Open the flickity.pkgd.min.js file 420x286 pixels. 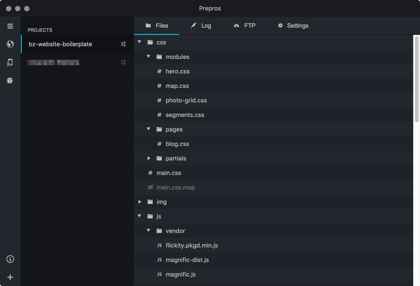tap(192, 245)
